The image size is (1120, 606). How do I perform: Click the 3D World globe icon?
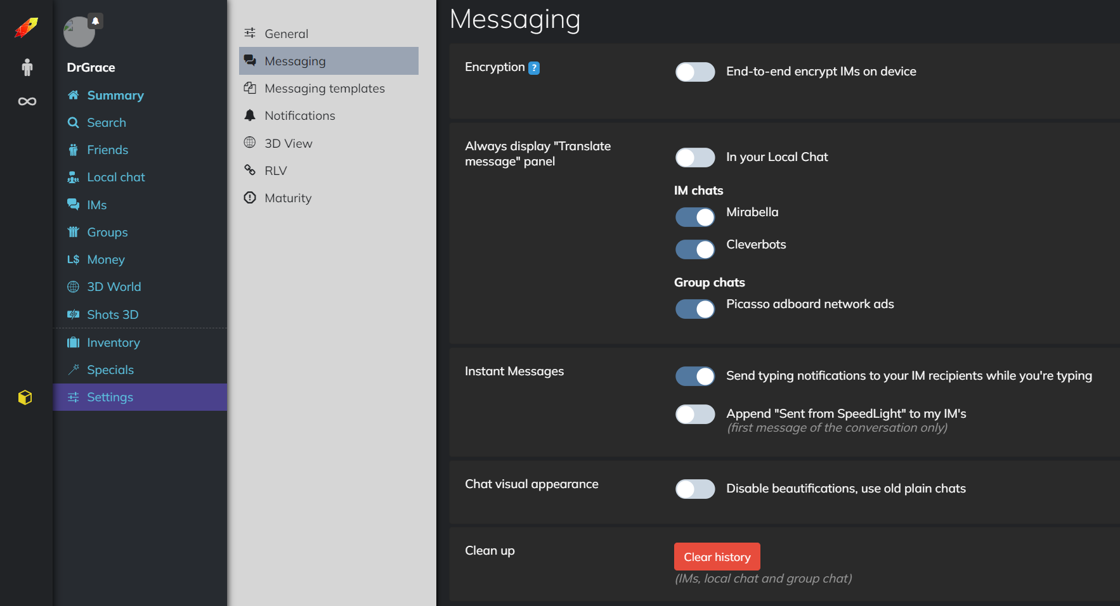point(74,287)
